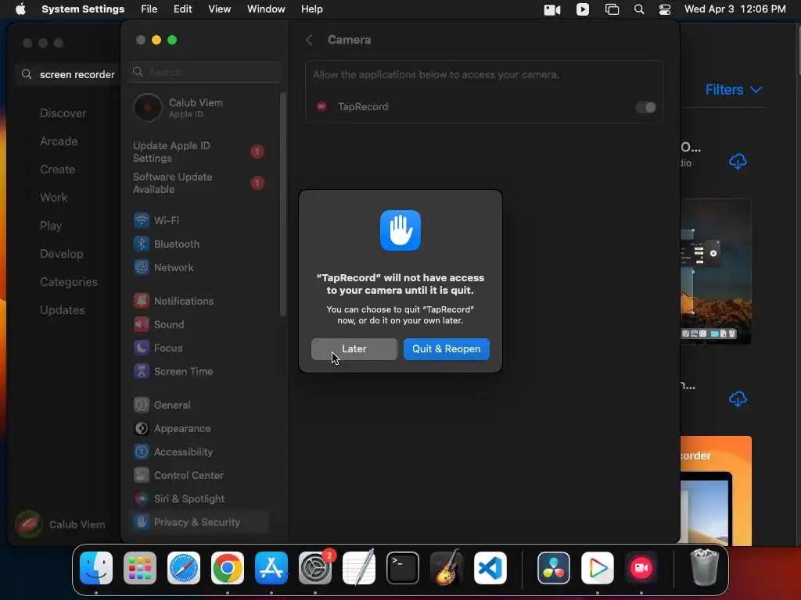Select Sound icon in settings sidebar
Screen dimensions: 801x600
point(142,324)
